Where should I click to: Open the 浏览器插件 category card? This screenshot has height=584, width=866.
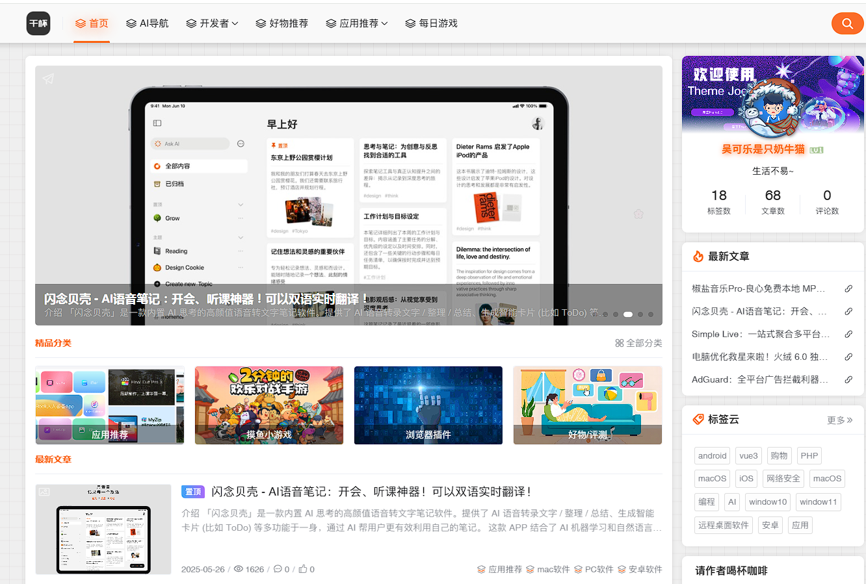(428, 405)
